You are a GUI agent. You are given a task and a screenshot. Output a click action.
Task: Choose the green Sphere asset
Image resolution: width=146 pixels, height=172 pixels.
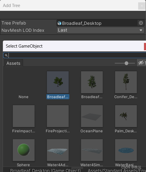point(24,150)
